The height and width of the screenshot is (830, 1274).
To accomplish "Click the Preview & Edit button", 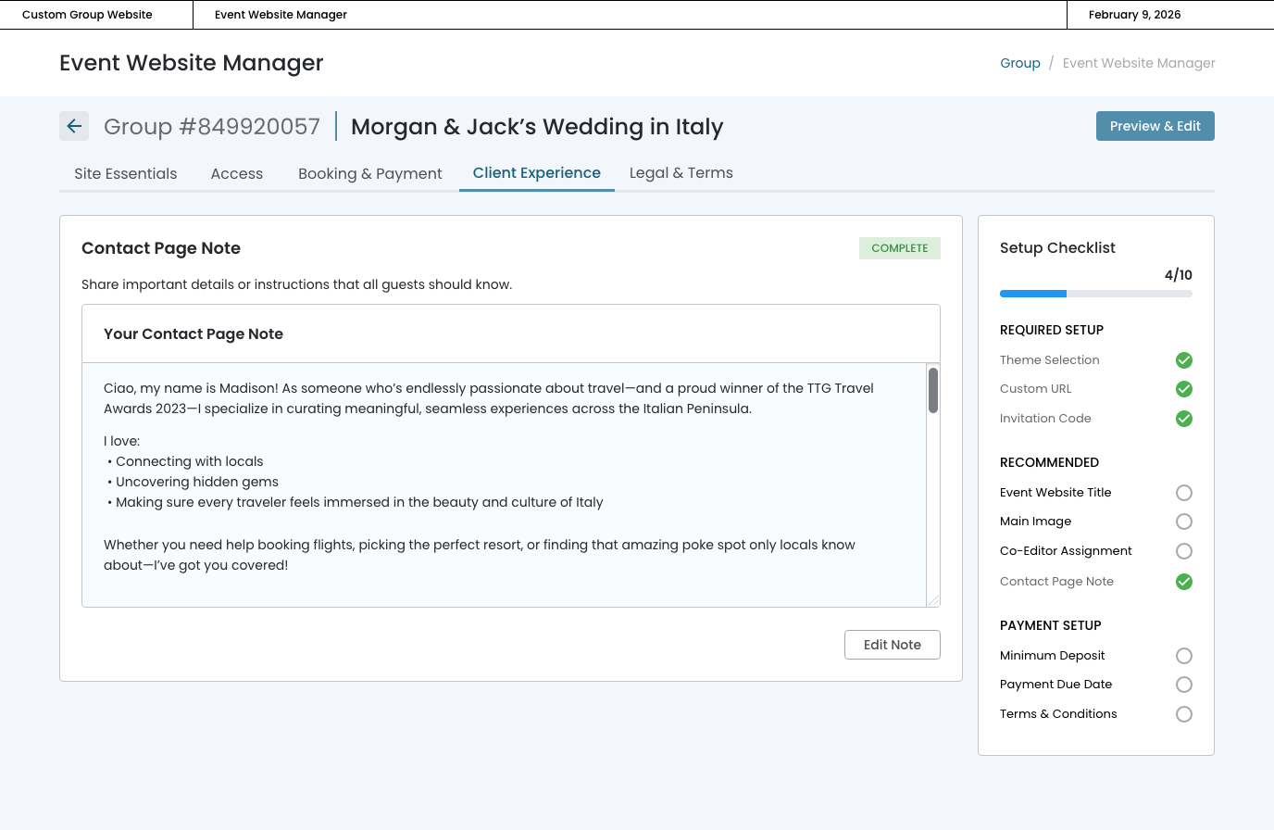I will (x=1155, y=126).
